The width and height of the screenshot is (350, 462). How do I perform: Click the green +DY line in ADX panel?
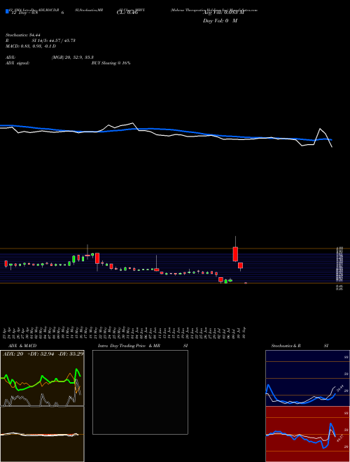point(41,379)
